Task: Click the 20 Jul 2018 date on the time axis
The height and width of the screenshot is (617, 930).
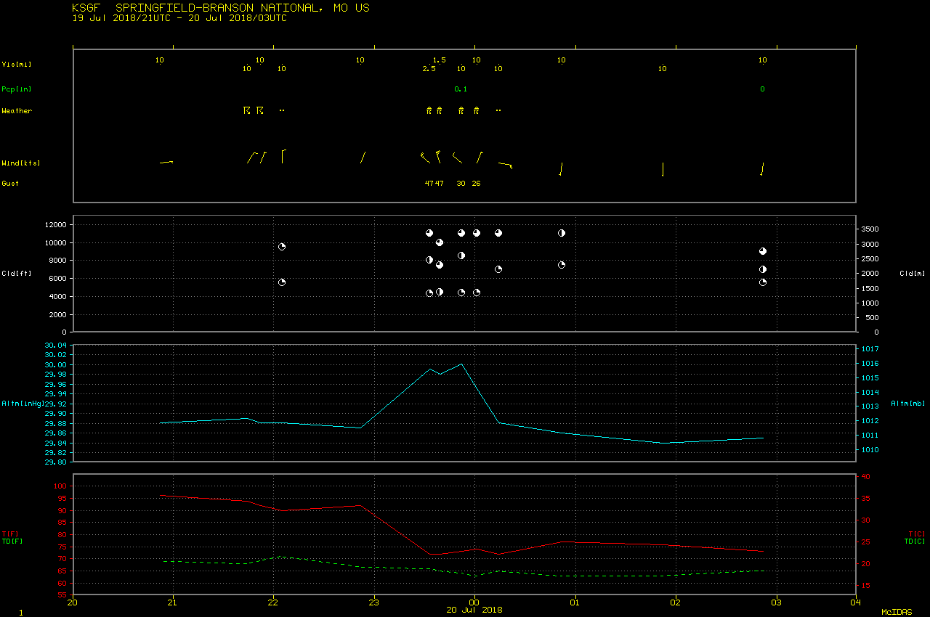Action: tap(474, 610)
